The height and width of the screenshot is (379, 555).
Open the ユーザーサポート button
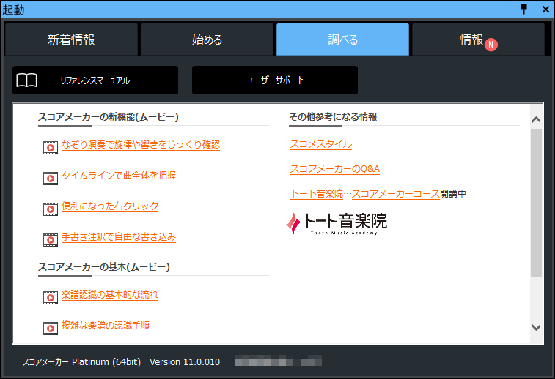275,80
